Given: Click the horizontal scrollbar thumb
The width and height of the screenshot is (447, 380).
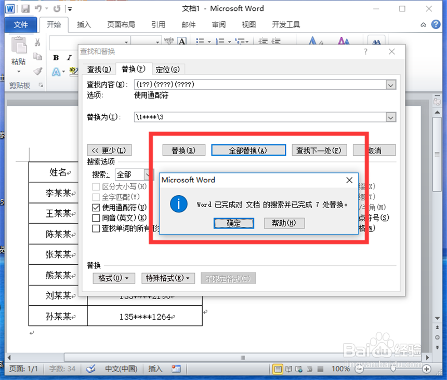Looking at the screenshot, I should pos(243,358).
